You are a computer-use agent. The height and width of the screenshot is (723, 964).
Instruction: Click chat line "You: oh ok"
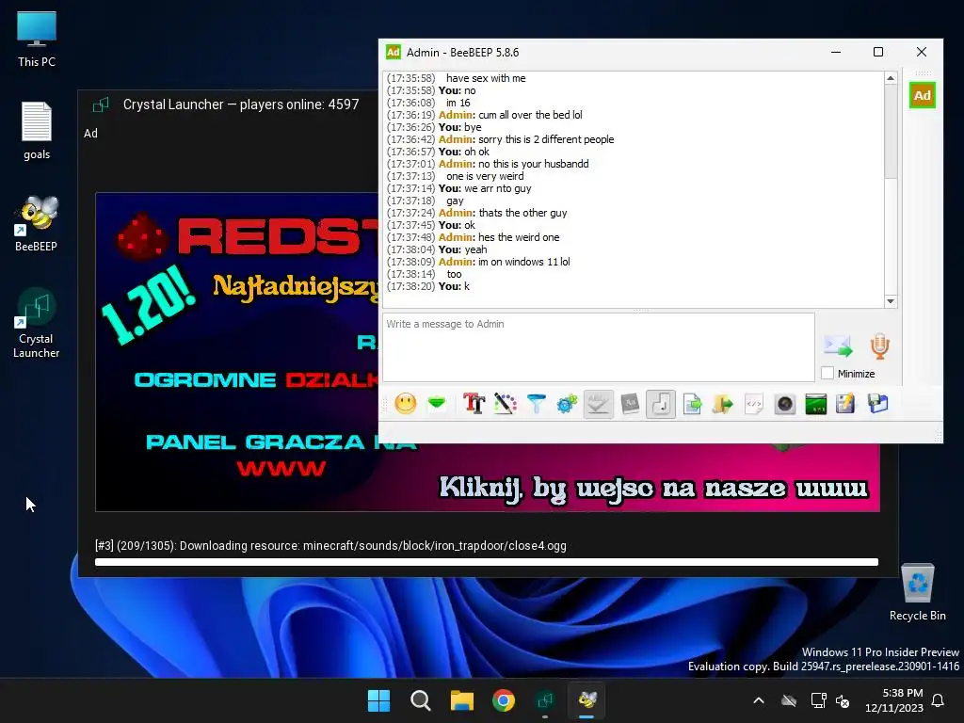pyautogui.click(x=463, y=152)
